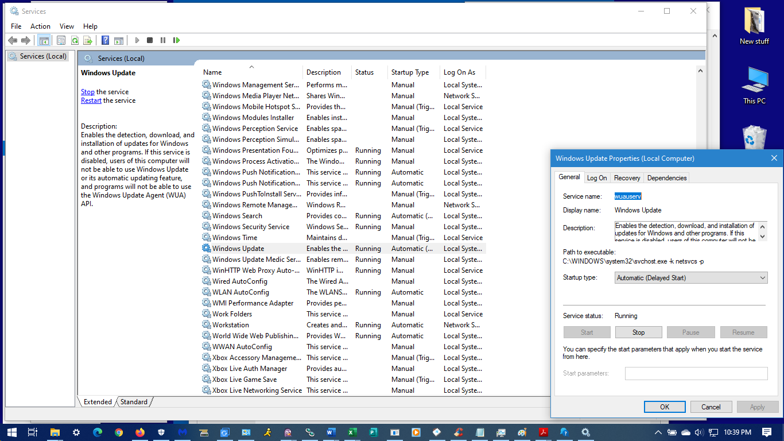The width and height of the screenshot is (784, 441).
Task: Sort by the Description column header
Action: (328, 72)
